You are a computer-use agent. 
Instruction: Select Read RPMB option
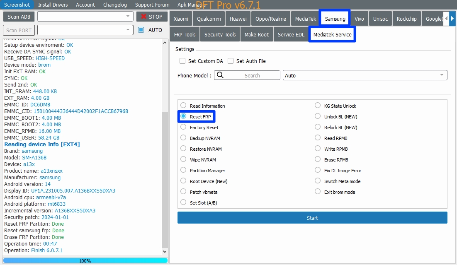(x=318, y=137)
